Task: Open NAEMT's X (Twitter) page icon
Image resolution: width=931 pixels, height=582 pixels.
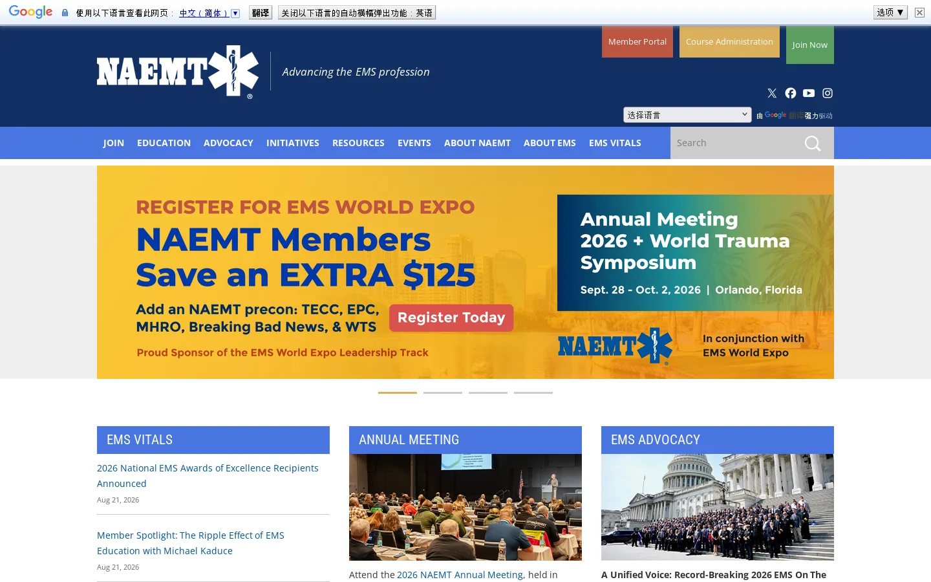Action: tap(772, 93)
